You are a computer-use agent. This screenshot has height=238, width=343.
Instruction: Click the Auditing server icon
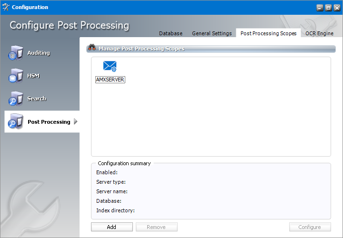[x=16, y=53]
